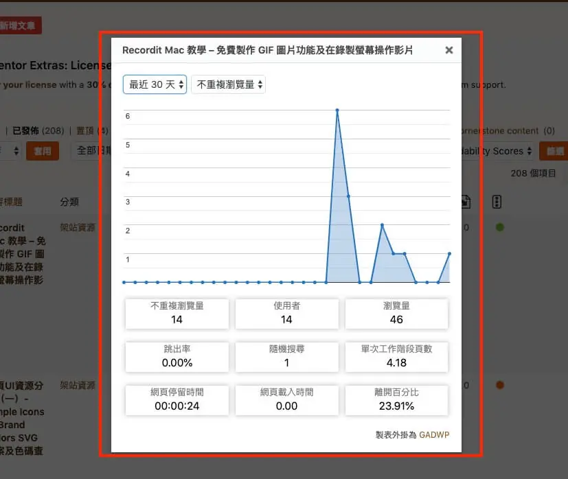The height and width of the screenshot is (479, 568).
Task: Click the last chart point at value 1
Action: point(449,254)
